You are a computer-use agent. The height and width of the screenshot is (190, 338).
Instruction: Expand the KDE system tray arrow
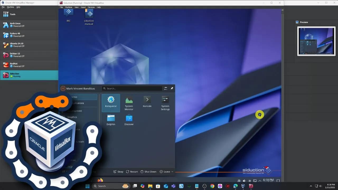[260, 180]
